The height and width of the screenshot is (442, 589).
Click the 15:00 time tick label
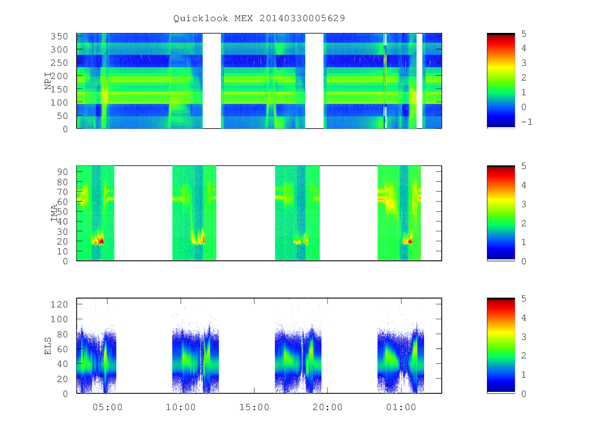coord(254,407)
